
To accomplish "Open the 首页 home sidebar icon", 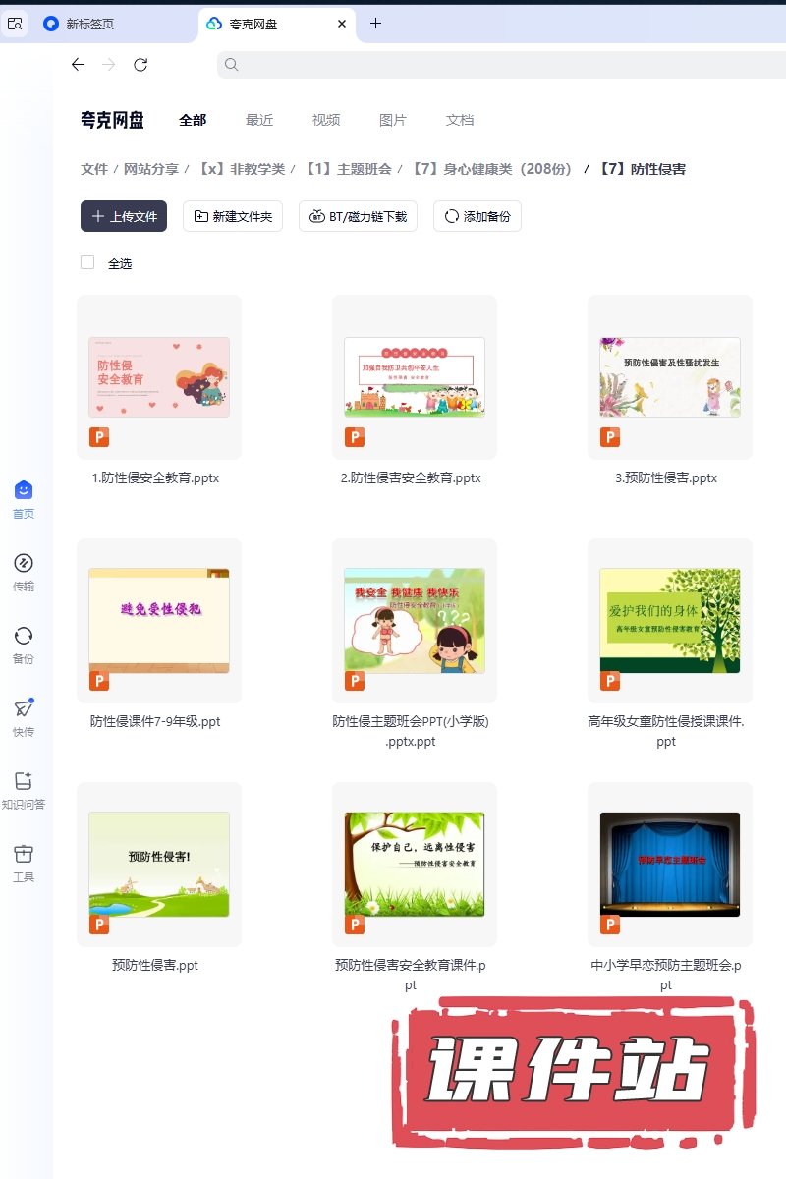I will coord(24,491).
